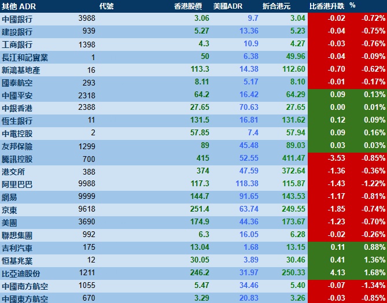Click stock code 9988
This screenshot has height=303, width=387.
pos(87,183)
